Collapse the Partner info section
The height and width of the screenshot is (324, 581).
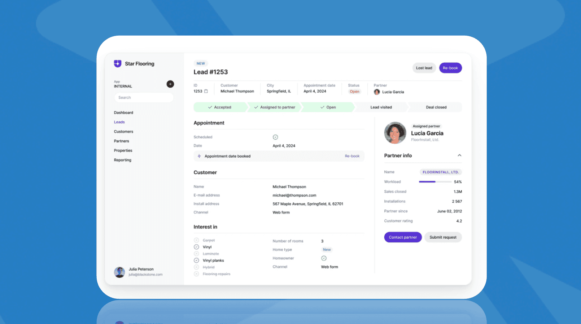459,155
